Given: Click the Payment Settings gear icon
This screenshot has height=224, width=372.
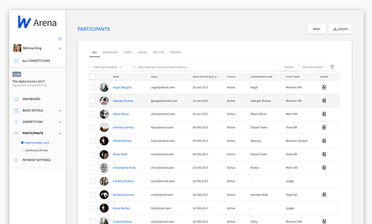Looking at the screenshot, I should (16, 160).
